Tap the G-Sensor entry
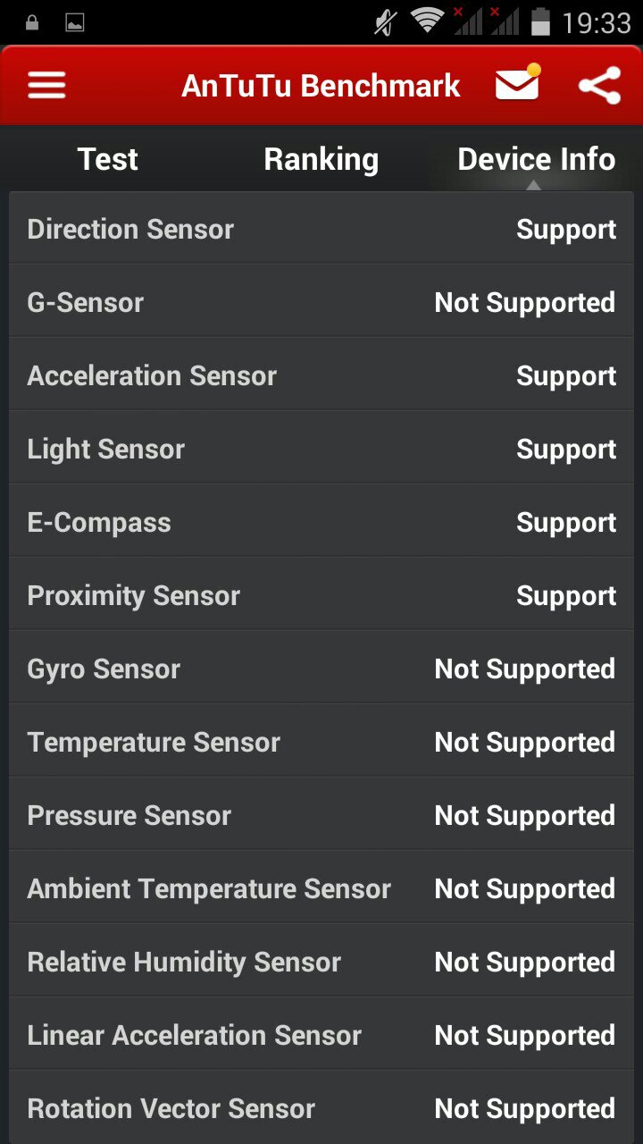Screen dimensions: 643x1144 coord(321,303)
